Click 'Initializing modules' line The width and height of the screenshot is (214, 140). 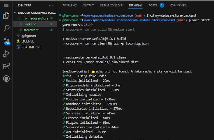click(82, 95)
